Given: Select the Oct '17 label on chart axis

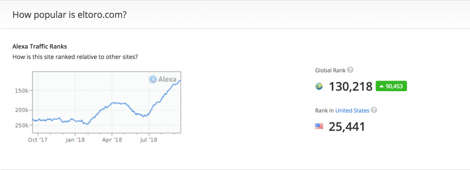Looking at the screenshot, I should coord(38,139).
